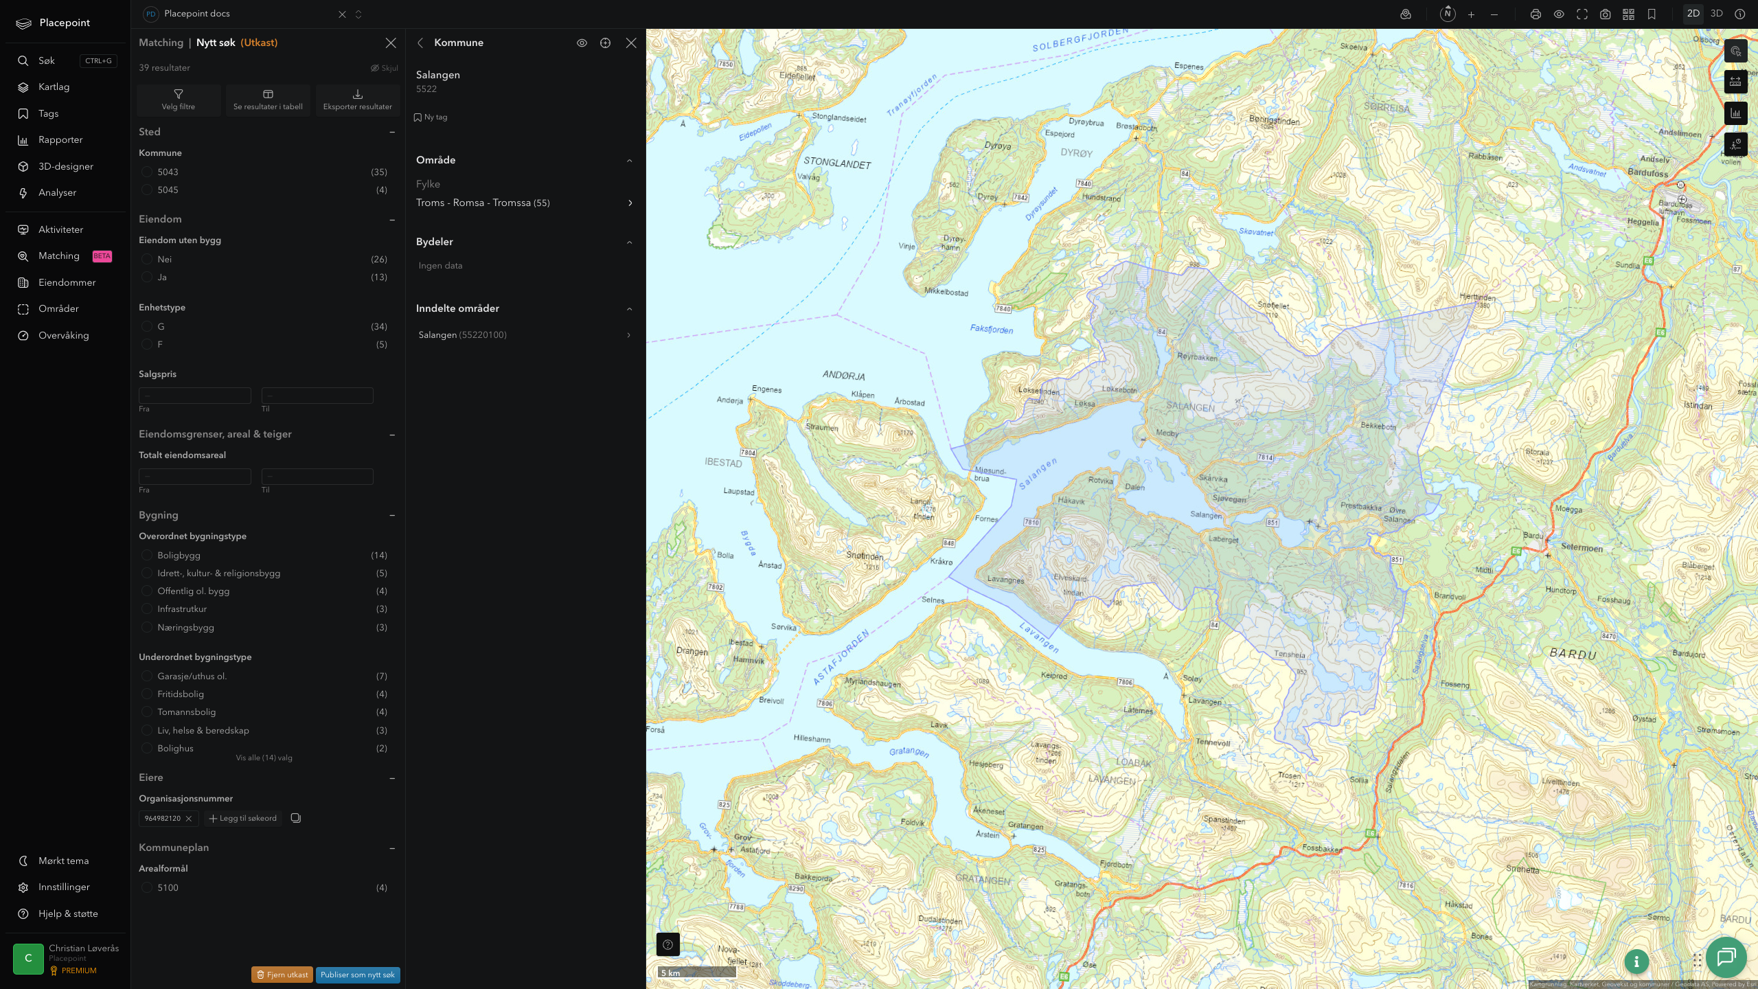Collapse the Bygning section
This screenshot has width=1758, height=989.
point(392,516)
